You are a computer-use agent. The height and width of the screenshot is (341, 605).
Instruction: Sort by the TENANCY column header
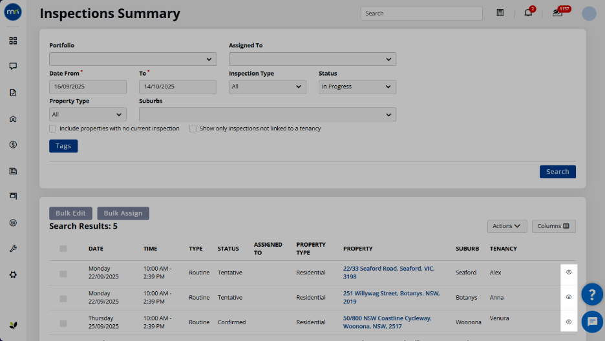[503, 249]
